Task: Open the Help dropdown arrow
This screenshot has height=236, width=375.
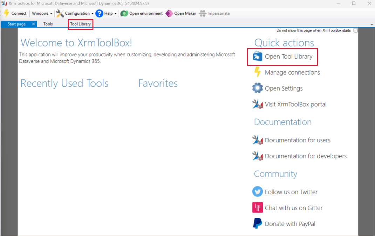Action: tap(115, 14)
